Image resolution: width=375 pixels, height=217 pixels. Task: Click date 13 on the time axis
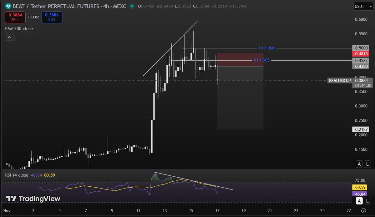tap(165, 210)
